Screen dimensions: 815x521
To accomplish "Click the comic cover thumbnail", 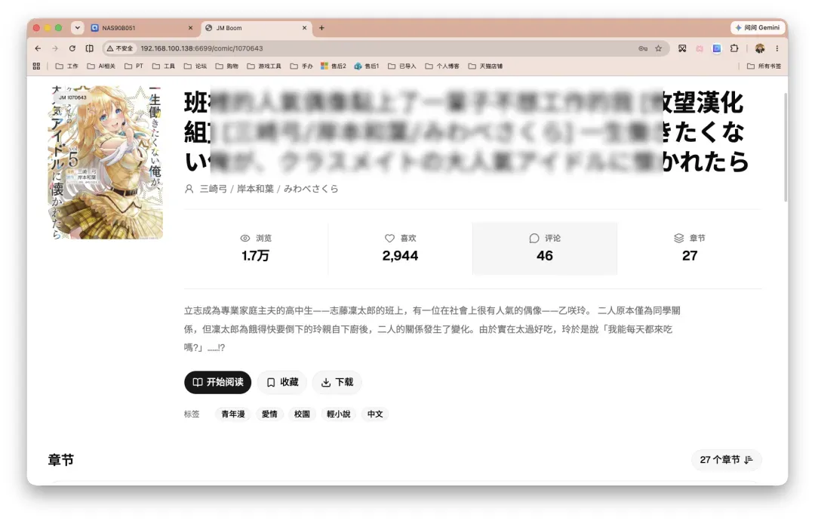I will pyautogui.click(x=106, y=162).
